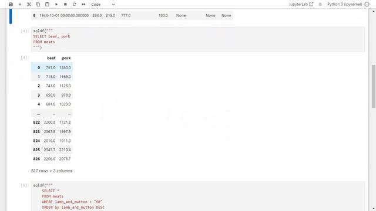Click the cell value 1280.0
This screenshot has height=211, width=376.
tap(65, 68)
